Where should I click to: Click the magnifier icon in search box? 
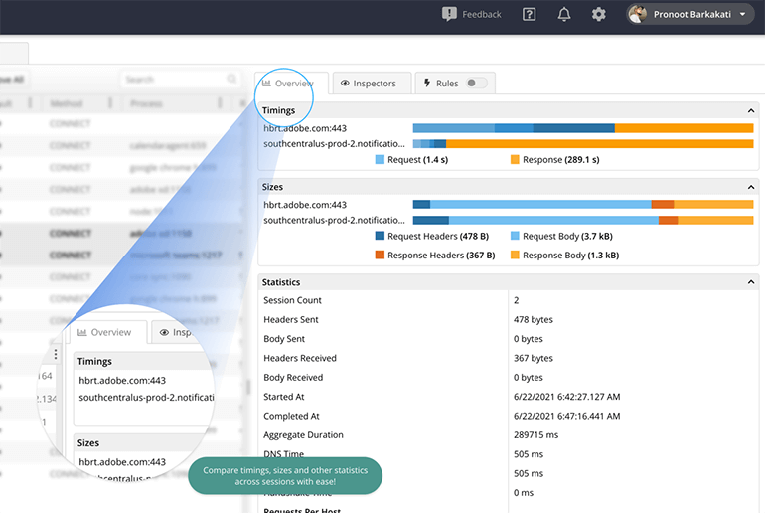231,79
